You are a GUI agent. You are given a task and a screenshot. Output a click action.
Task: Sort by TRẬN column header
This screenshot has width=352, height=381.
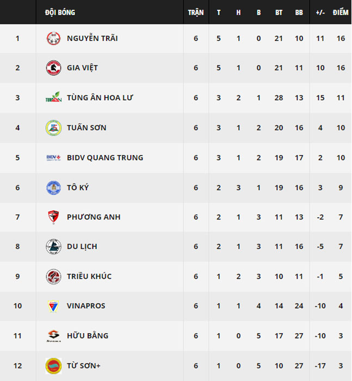click(196, 13)
